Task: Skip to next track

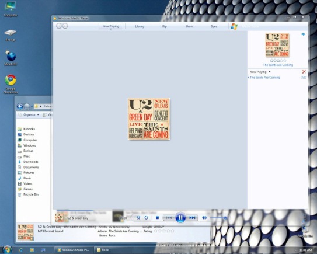Action: click(x=192, y=218)
